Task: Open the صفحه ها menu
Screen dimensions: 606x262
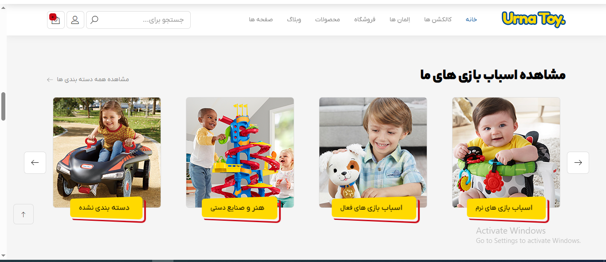Action: (261, 20)
